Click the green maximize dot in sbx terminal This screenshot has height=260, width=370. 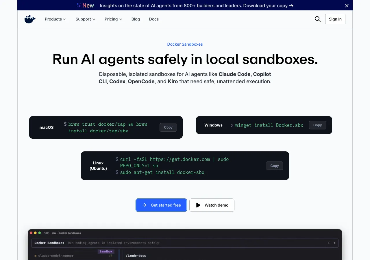40,233
